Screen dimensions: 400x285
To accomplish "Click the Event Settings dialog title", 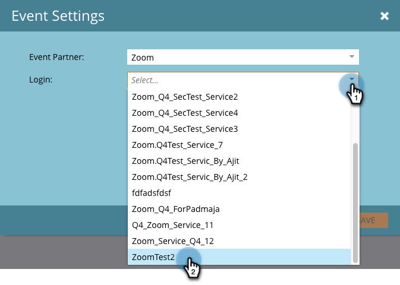I will 58,16.
